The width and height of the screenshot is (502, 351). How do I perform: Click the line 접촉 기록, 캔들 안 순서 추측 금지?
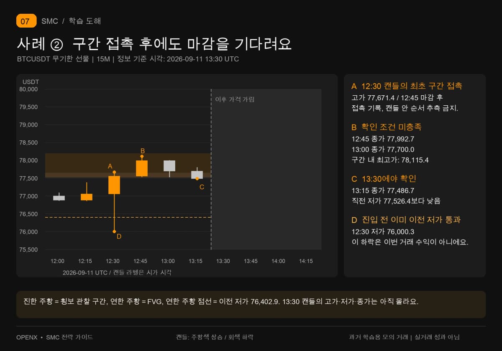pos(405,108)
